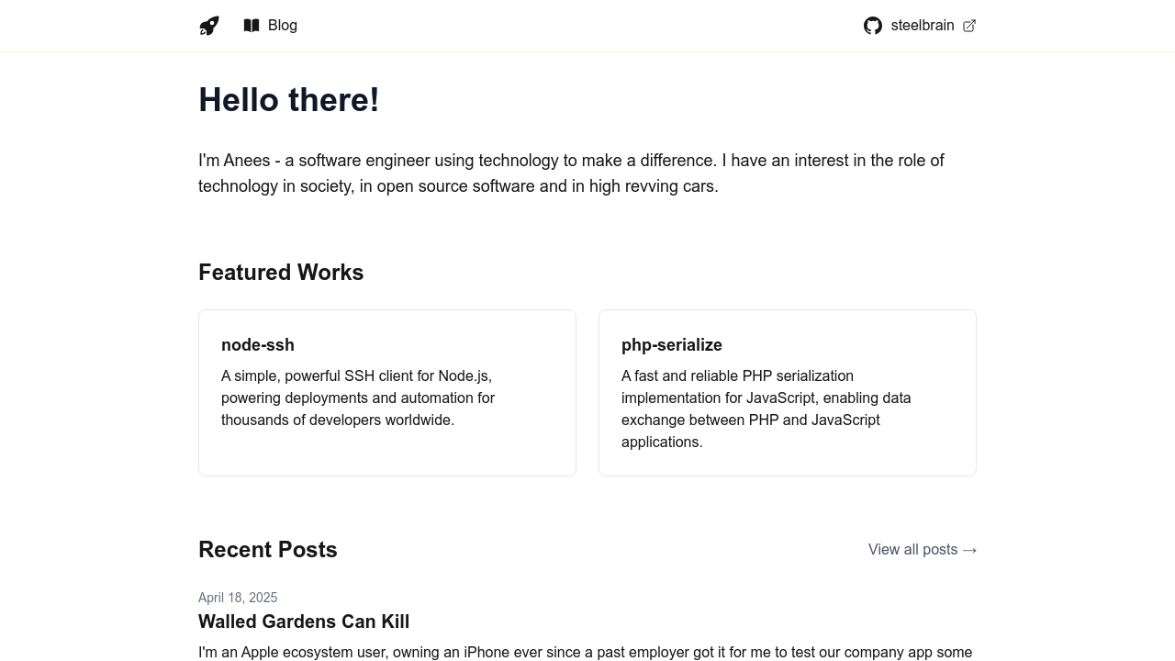
Task: Click the April 18, 2025 post date
Action: 238,598
